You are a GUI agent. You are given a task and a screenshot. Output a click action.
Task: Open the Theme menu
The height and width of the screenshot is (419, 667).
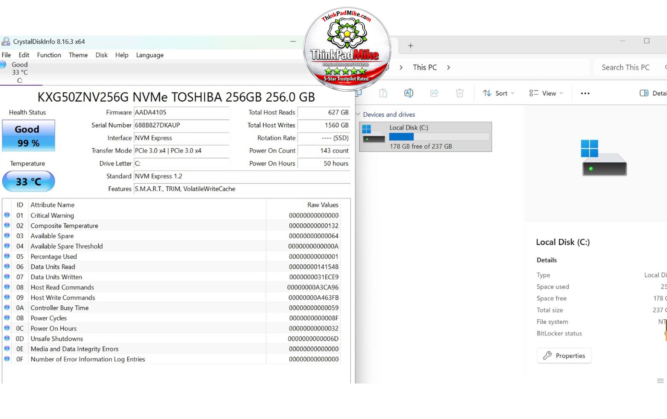click(x=78, y=55)
